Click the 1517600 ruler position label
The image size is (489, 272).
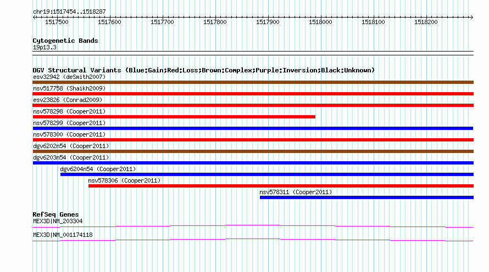(109, 22)
